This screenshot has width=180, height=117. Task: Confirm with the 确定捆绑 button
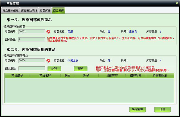click(137, 109)
